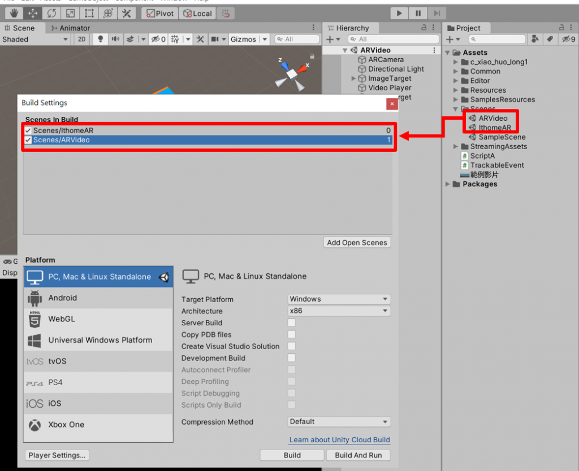Select the Move tool
The width and height of the screenshot is (579, 471).
[x=33, y=14]
